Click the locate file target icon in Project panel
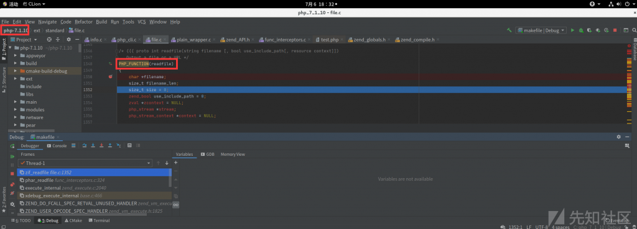637x229 pixels. click(49, 40)
